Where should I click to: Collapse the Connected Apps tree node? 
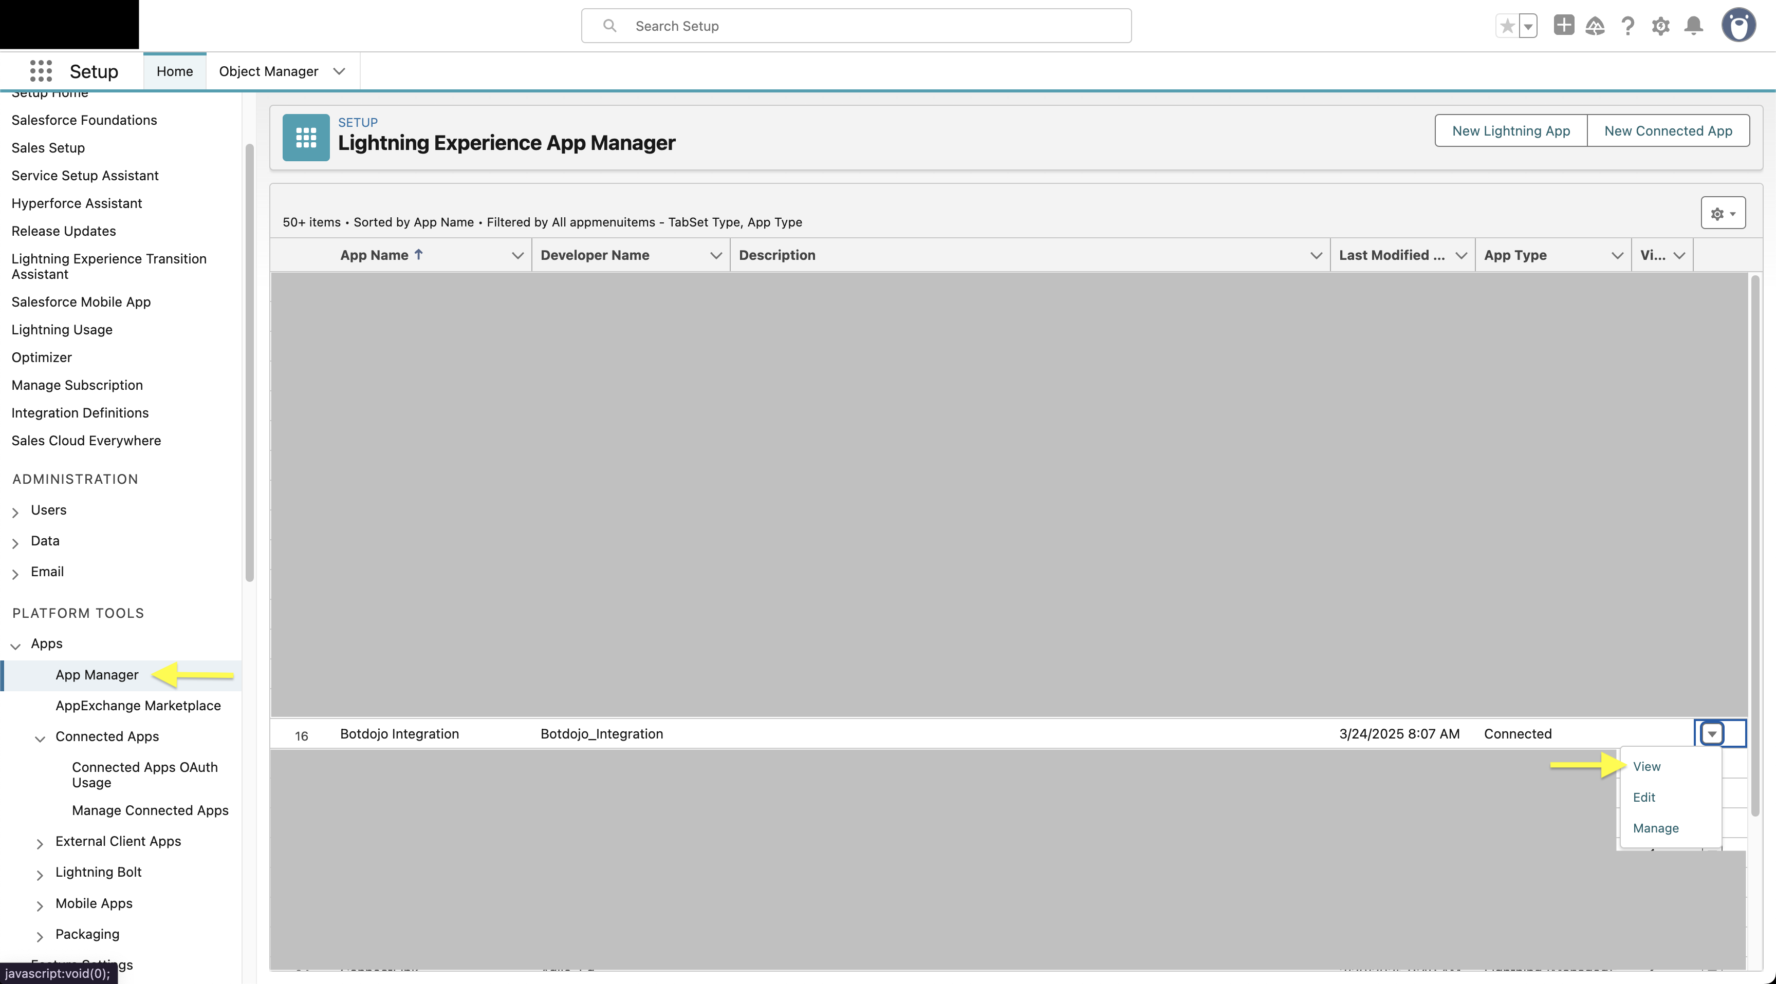pyautogui.click(x=40, y=739)
